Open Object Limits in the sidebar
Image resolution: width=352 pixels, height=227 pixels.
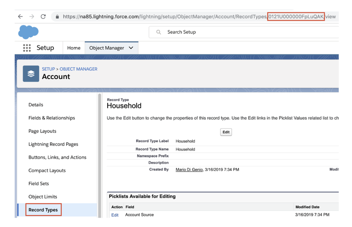[43, 197]
